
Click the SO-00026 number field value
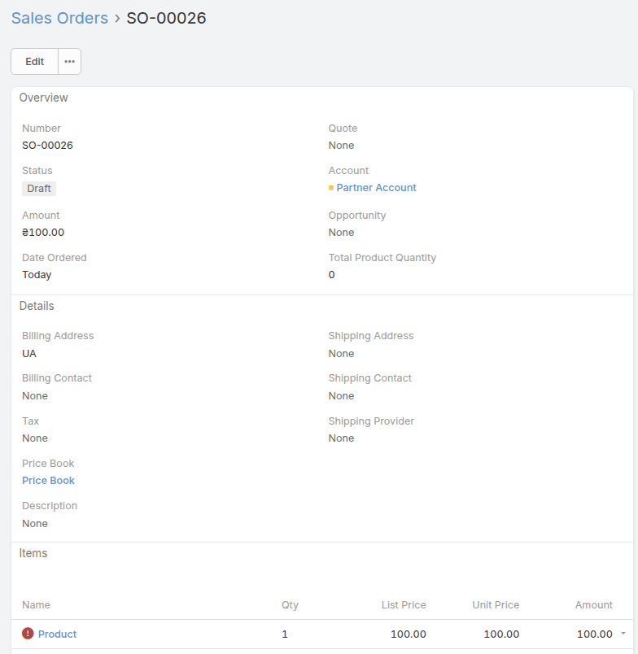[x=47, y=146]
